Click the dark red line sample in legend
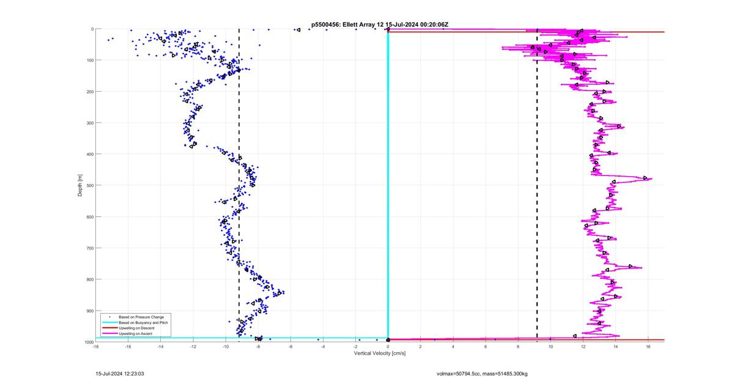Image resolution: width=734 pixels, height=384 pixels. [109, 328]
